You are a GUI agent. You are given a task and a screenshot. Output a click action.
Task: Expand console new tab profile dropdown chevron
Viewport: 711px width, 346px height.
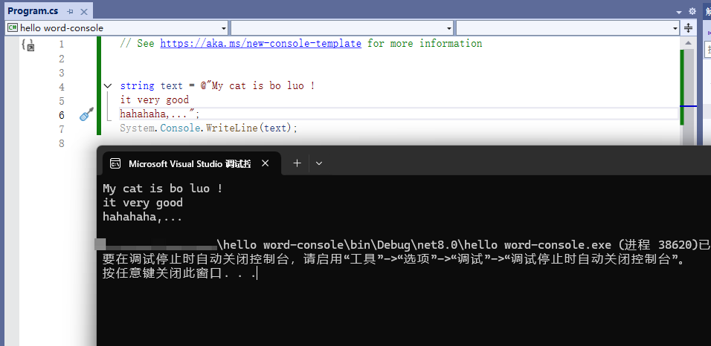coord(319,163)
